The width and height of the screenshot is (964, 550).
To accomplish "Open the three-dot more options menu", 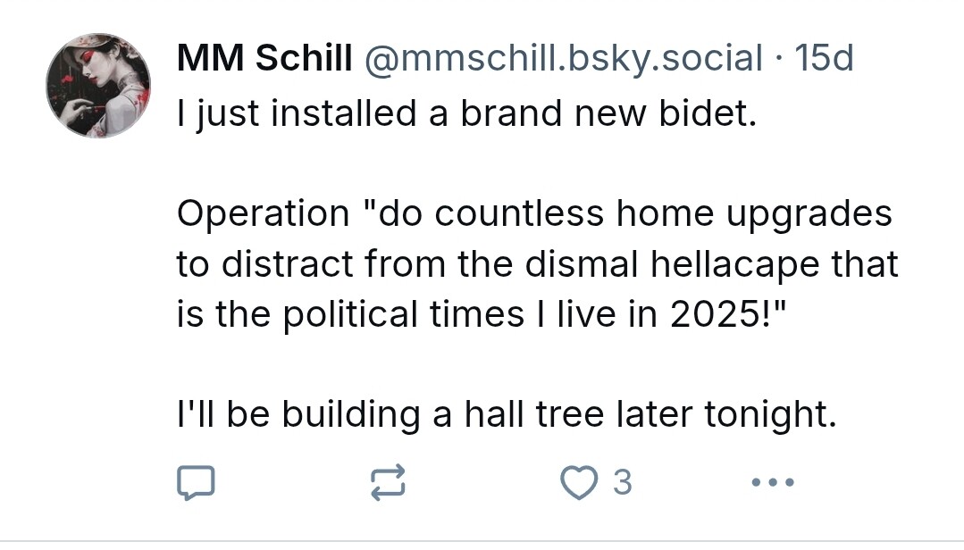I will [x=773, y=482].
